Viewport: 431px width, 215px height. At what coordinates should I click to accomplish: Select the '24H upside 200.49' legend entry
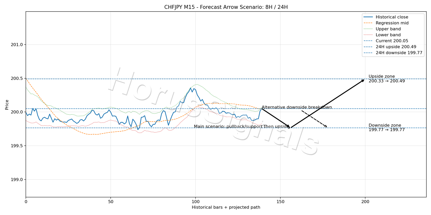390,47
